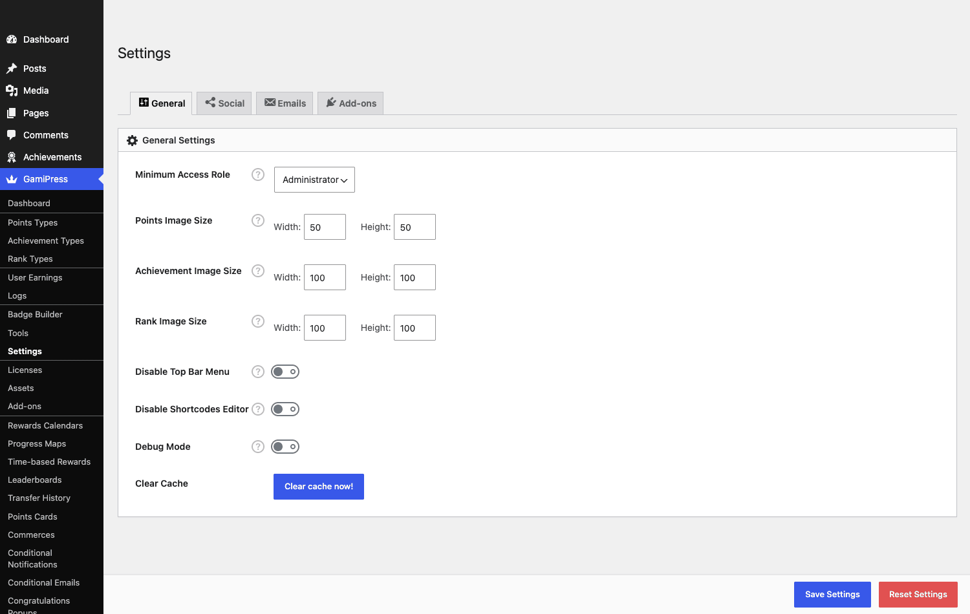Toggle Disable Top Bar Menu switch
Image resolution: width=970 pixels, height=614 pixels.
[x=285, y=372]
